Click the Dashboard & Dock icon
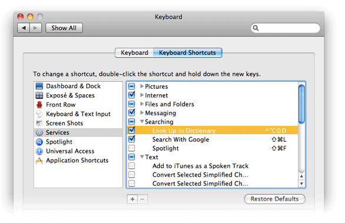The width and height of the screenshot is (345, 223). coord(39,86)
